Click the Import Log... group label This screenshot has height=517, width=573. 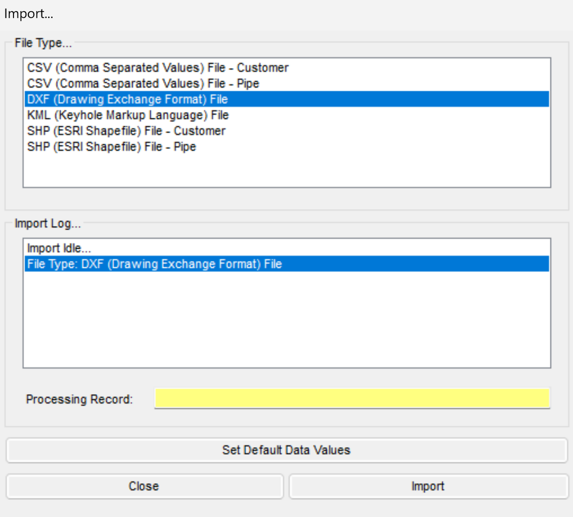48,223
